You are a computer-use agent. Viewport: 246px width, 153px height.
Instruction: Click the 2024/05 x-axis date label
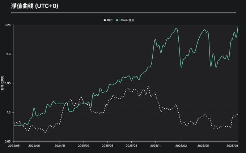point(14,146)
